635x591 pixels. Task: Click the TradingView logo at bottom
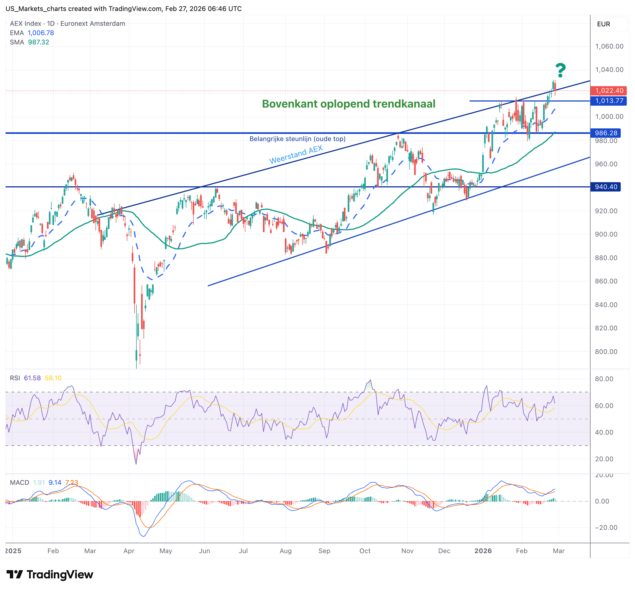[50, 574]
